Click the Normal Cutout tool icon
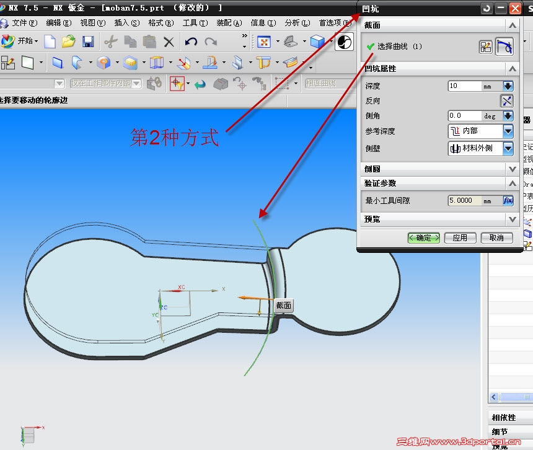Screen dimensions: 533x450 tap(211, 63)
